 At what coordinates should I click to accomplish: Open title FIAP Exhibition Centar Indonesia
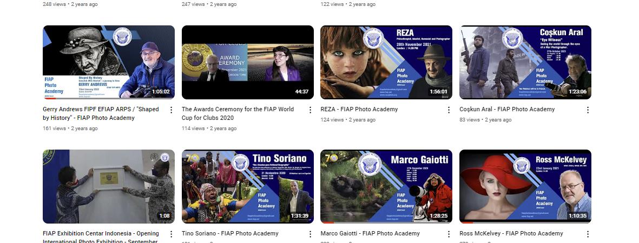[x=101, y=237]
